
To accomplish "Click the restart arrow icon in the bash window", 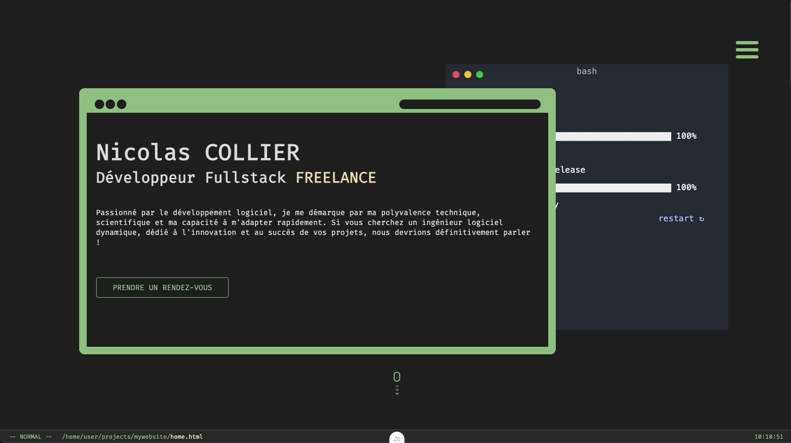I will pyautogui.click(x=701, y=219).
